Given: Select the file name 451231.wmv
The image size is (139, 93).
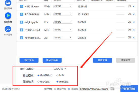Looking at the screenshot, I should point(32,7).
